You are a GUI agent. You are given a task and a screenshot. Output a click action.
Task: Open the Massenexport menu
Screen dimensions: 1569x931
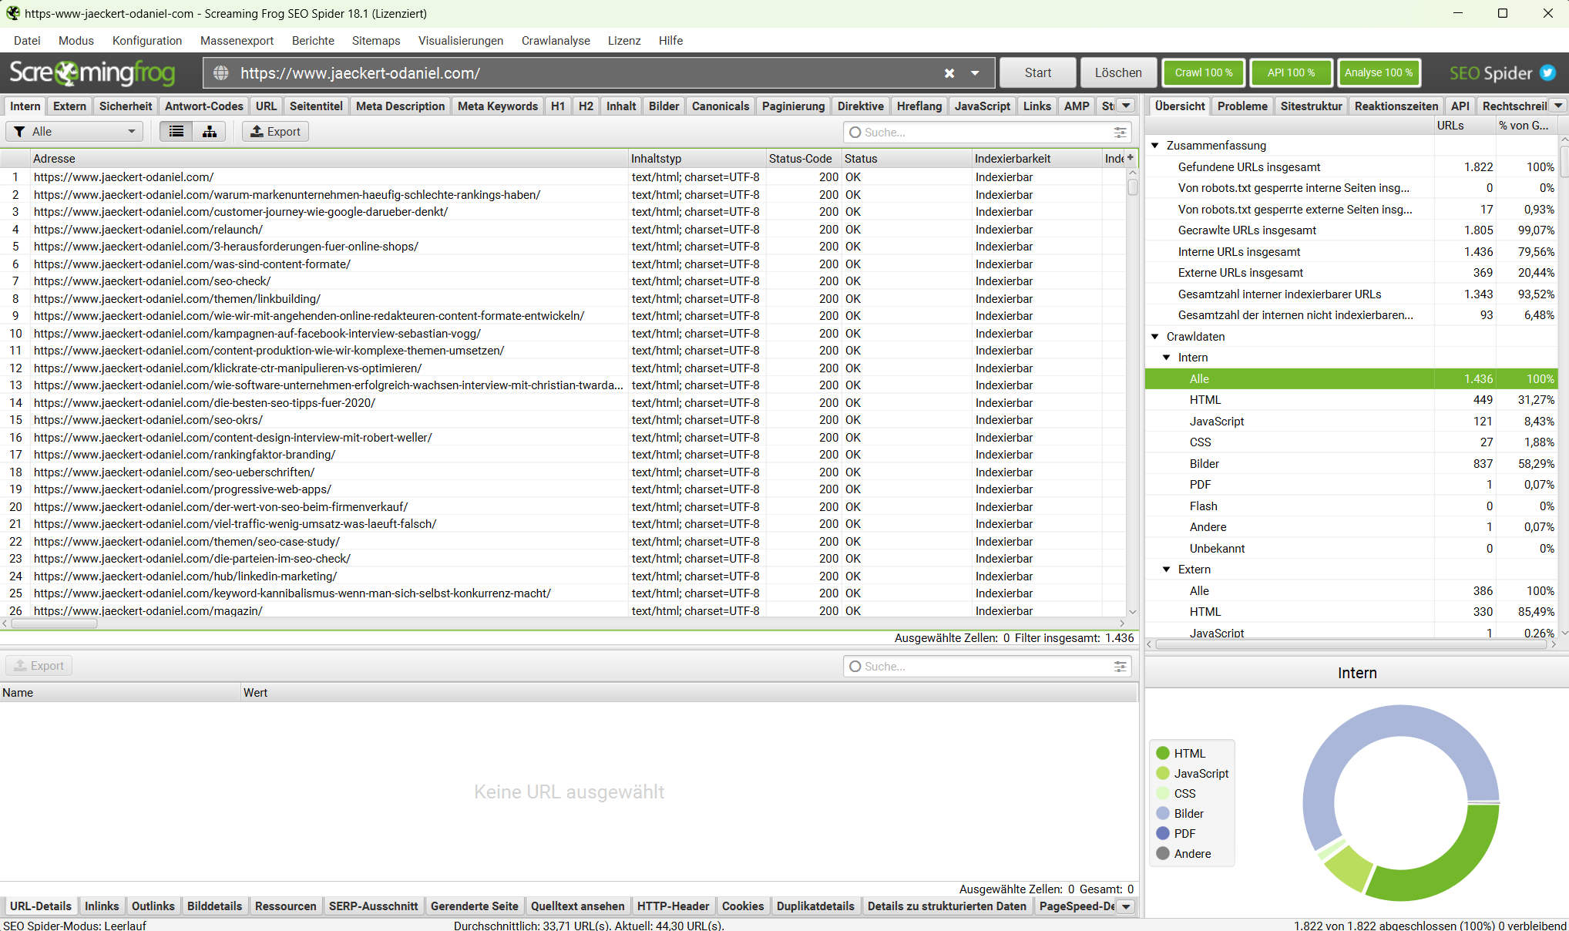tap(237, 41)
